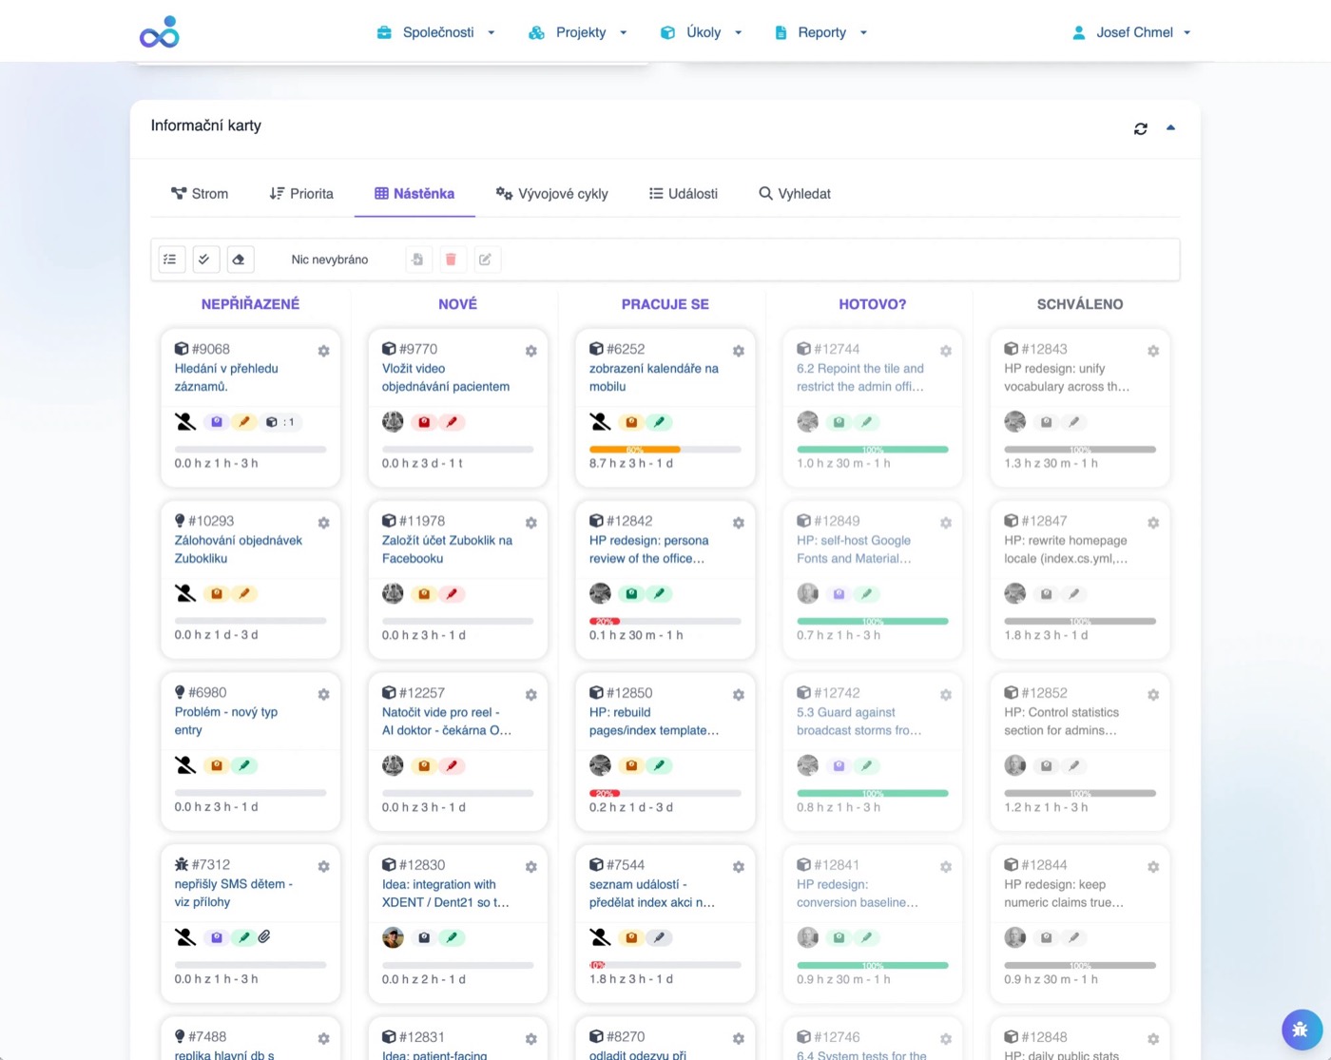Click the eraser clear-selection icon

[240, 260]
